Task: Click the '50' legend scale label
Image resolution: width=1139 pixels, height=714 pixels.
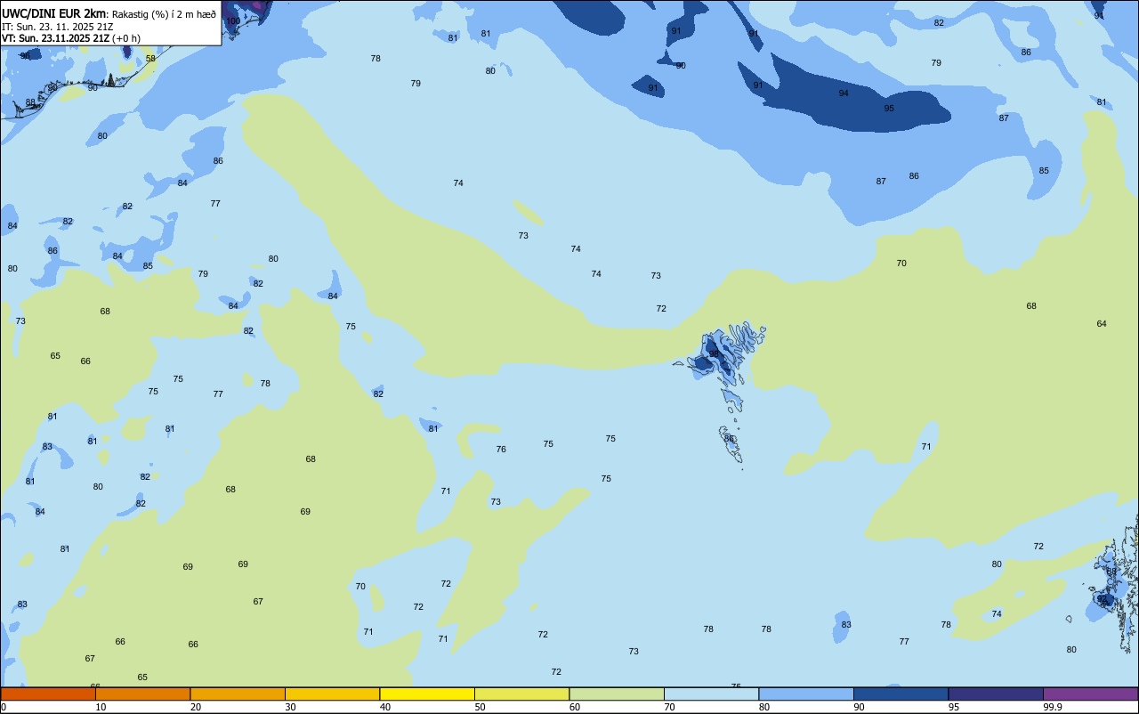Action: point(480,707)
